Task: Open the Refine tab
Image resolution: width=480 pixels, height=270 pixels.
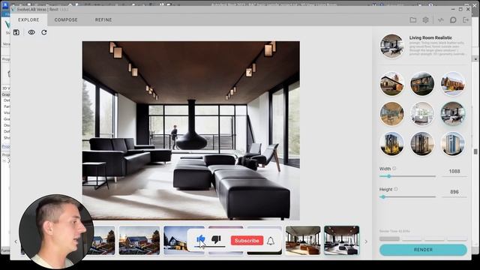Action: tap(103, 19)
